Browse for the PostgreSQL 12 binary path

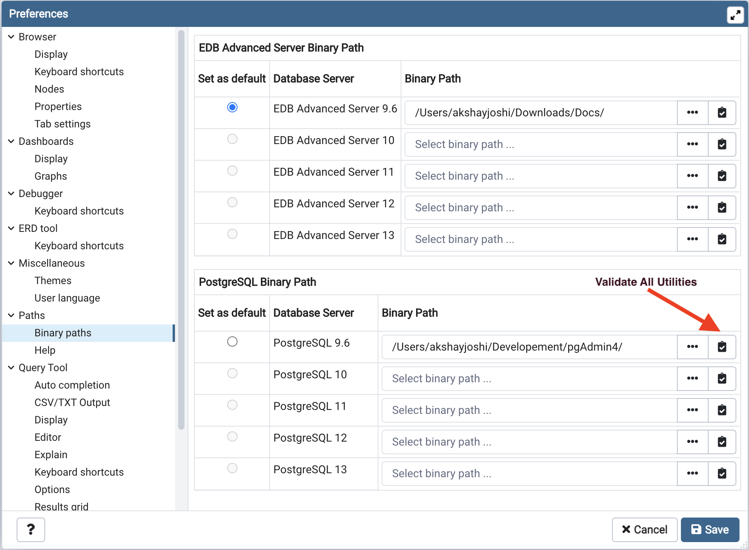coord(692,442)
